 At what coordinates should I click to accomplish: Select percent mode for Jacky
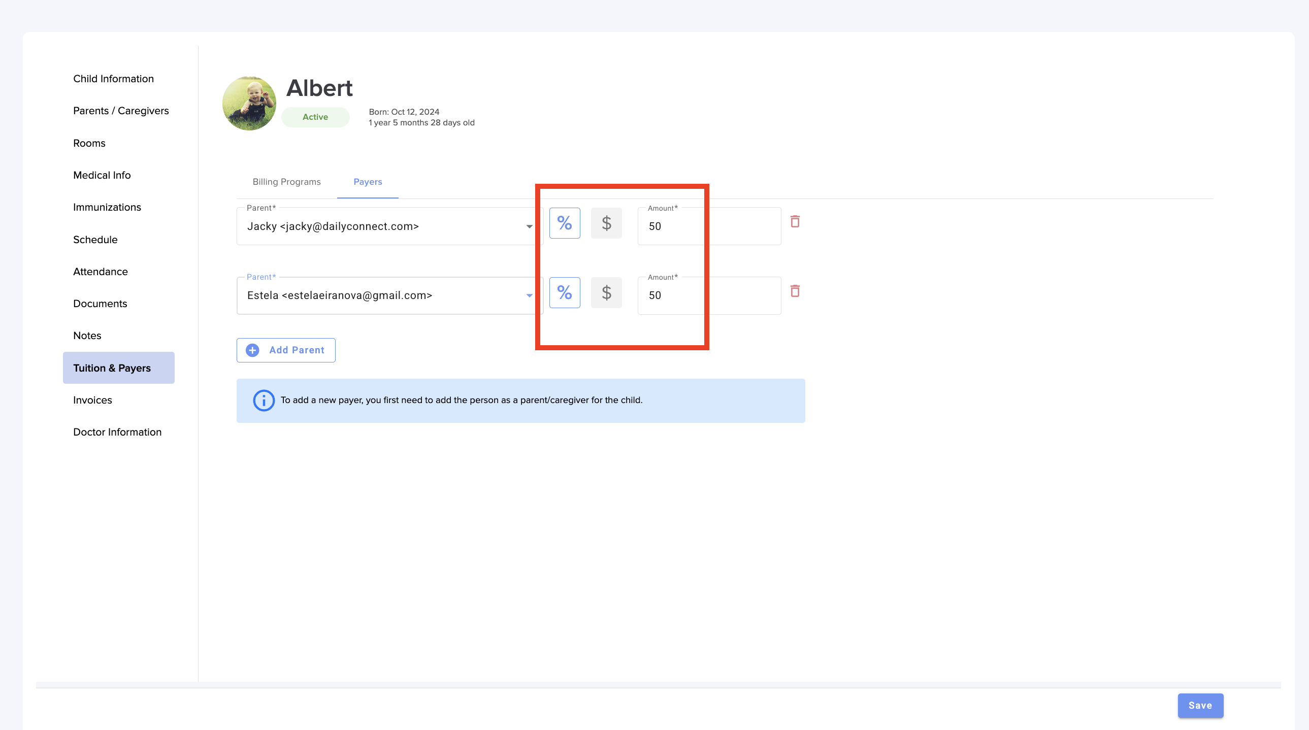pos(564,223)
